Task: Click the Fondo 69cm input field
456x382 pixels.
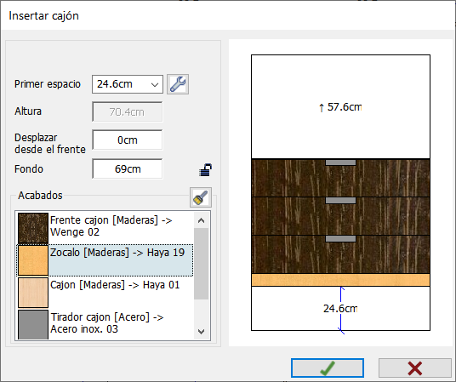Action: [x=128, y=168]
